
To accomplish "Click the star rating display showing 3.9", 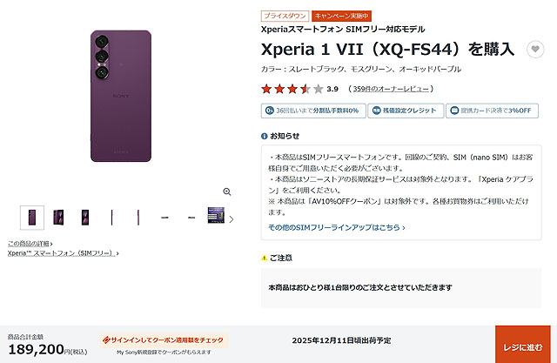I will [x=299, y=89].
